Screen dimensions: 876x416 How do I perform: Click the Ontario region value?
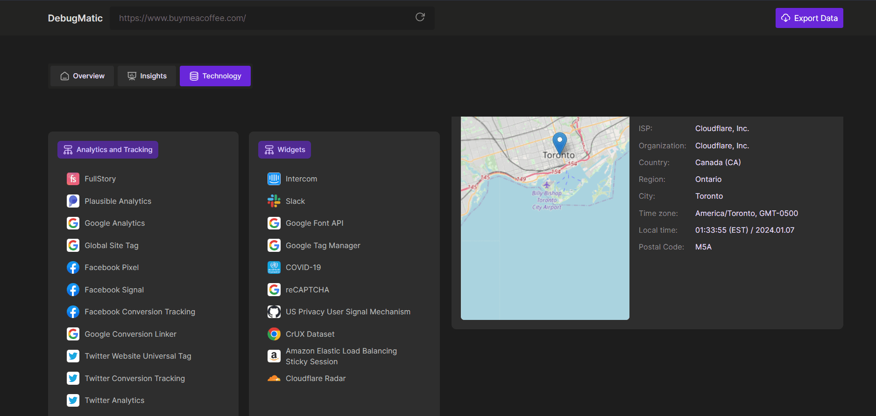point(708,179)
